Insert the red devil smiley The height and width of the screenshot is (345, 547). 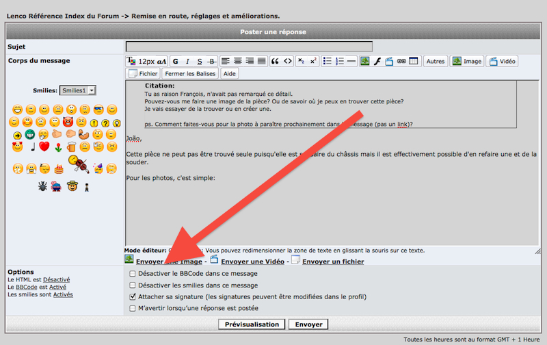[68, 122]
